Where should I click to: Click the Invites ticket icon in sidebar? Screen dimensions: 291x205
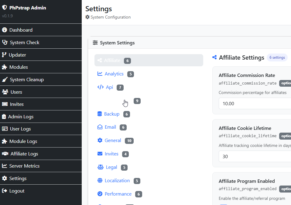(5, 104)
